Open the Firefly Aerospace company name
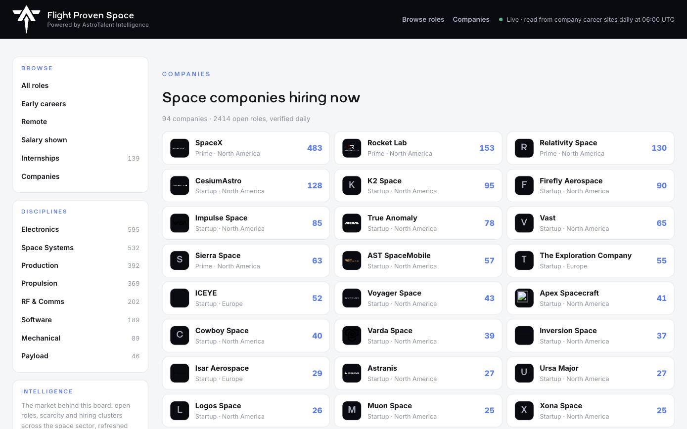 pos(571,181)
